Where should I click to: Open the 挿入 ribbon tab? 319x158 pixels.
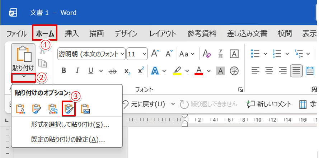pos(72,34)
